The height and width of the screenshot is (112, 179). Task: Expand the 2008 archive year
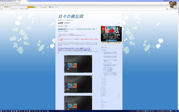click(101, 94)
